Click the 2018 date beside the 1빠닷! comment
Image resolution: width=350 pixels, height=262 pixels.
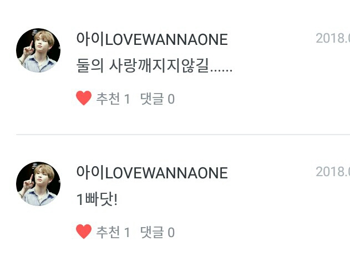(x=333, y=172)
